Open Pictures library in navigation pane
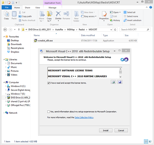The width and height of the screenshot is (154, 145). 15,71
